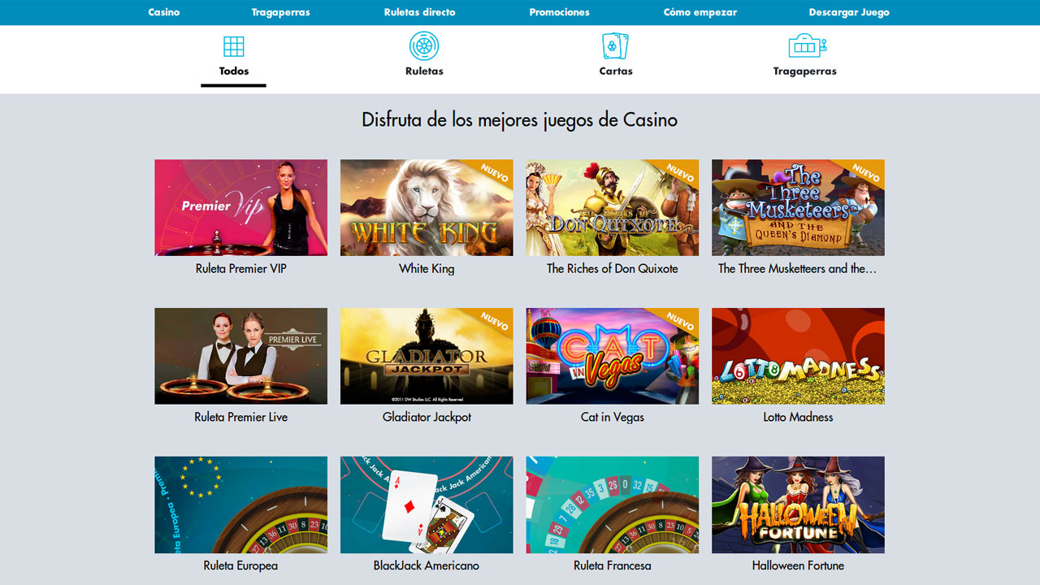Click the Descargar Juego link
1040x585 pixels.
[x=849, y=12]
